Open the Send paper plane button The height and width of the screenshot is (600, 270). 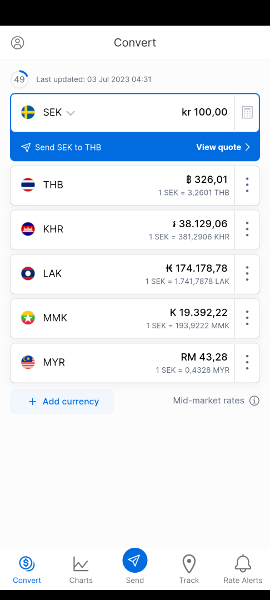coord(134,560)
